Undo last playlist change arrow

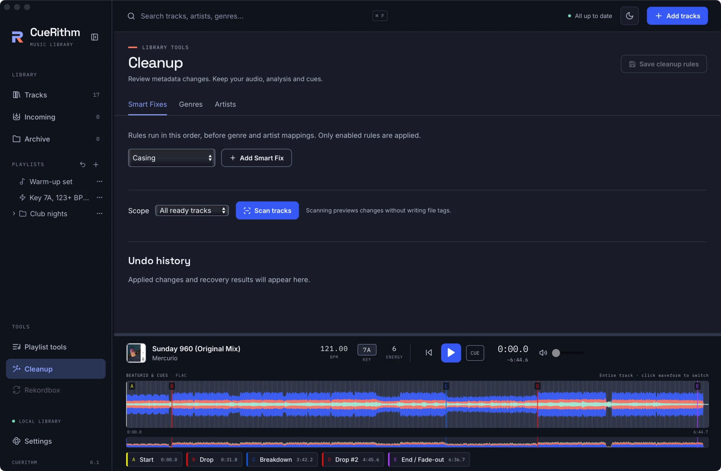[83, 164]
